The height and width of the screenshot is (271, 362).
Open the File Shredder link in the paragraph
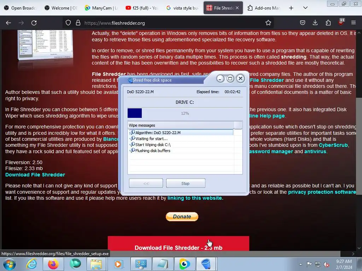pyautogui.click(x=267, y=80)
